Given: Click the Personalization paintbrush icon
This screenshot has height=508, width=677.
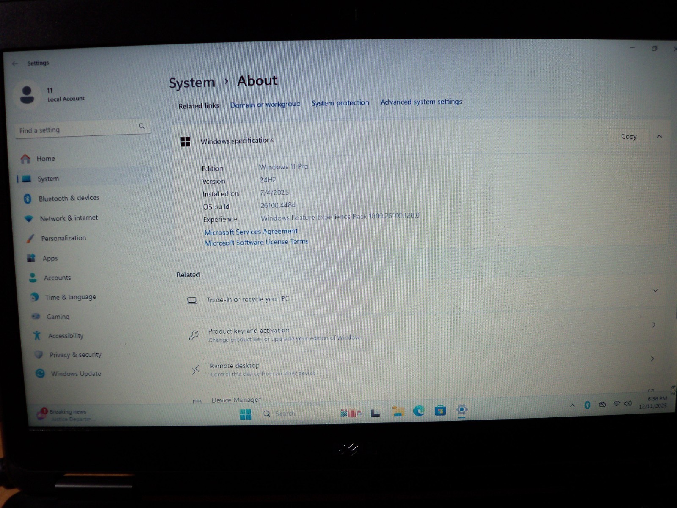Looking at the screenshot, I should pos(30,238).
